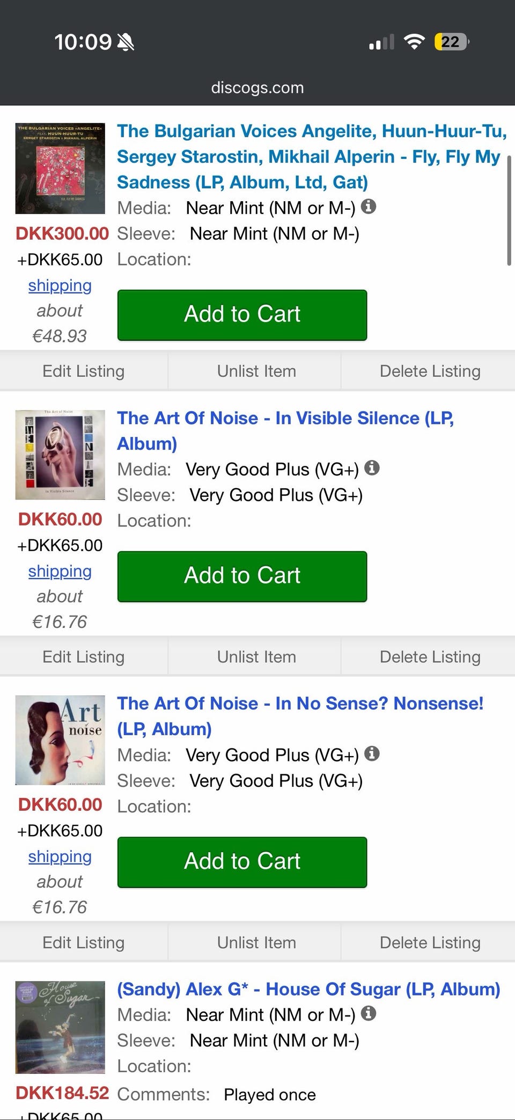This screenshot has height=1120, width=515.
Task: Open shipping link under DKK300.00 price
Action: point(60,286)
